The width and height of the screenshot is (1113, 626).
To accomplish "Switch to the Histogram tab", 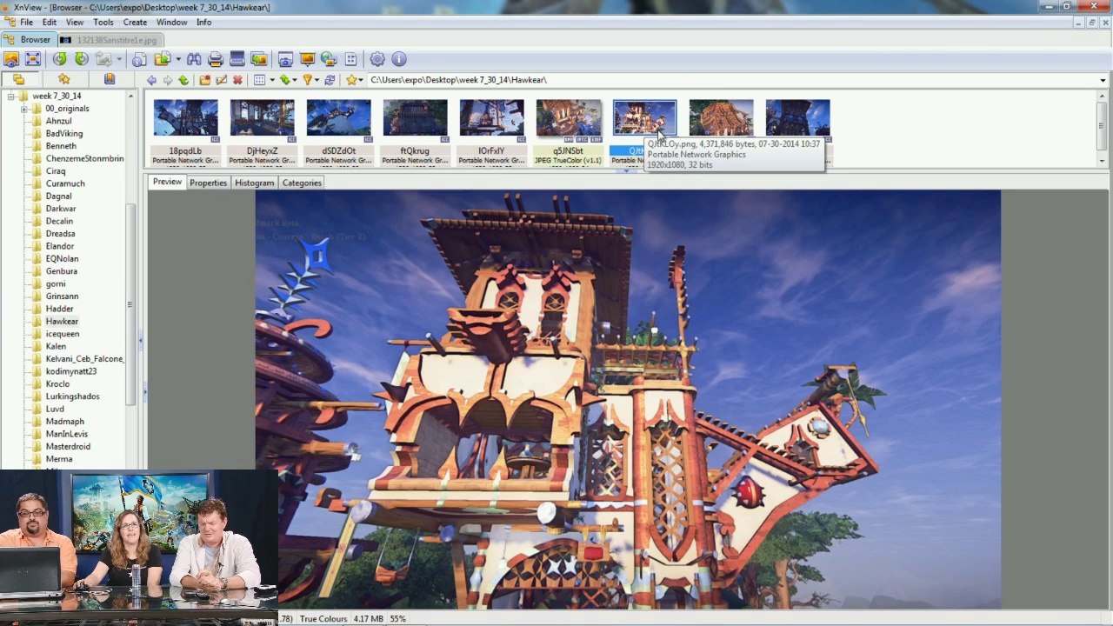I will point(255,183).
